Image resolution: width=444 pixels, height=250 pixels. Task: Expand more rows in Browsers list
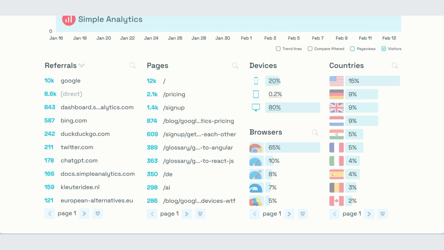303,214
